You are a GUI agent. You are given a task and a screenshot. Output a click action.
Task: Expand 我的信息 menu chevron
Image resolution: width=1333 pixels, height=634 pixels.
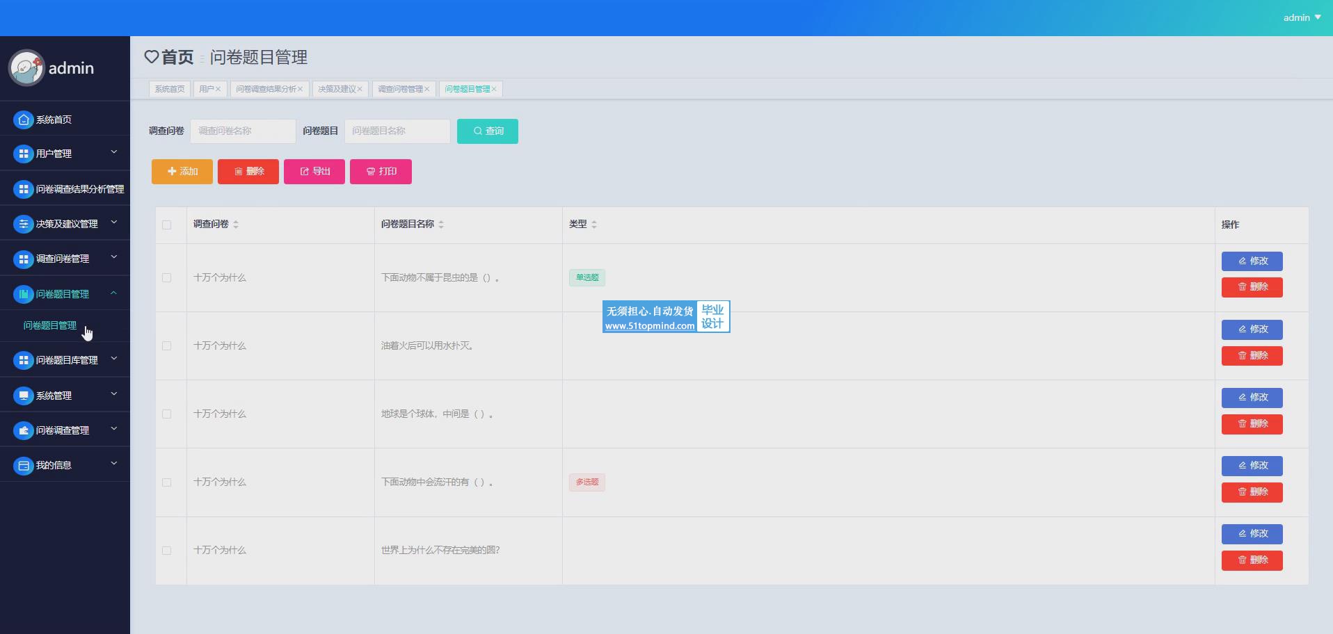click(x=114, y=464)
